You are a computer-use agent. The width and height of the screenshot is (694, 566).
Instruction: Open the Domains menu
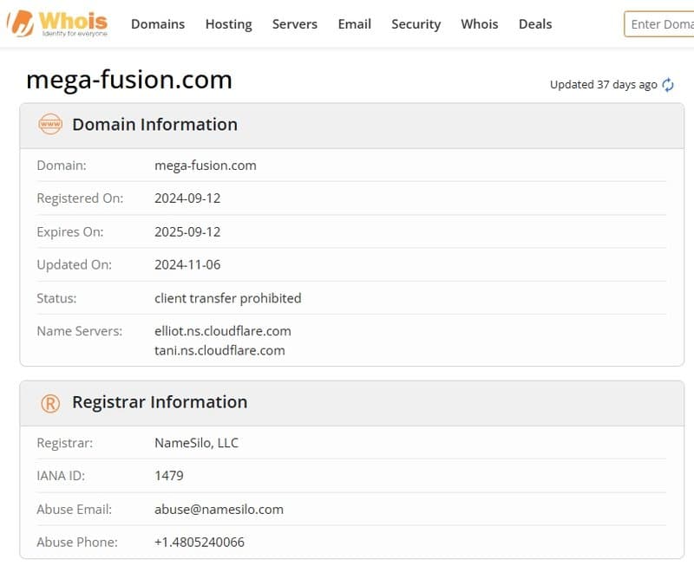[x=158, y=24]
